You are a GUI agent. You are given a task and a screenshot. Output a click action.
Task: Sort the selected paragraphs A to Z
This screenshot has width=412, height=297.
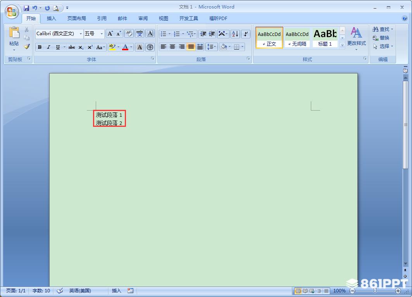pyautogui.click(x=235, y=34)
